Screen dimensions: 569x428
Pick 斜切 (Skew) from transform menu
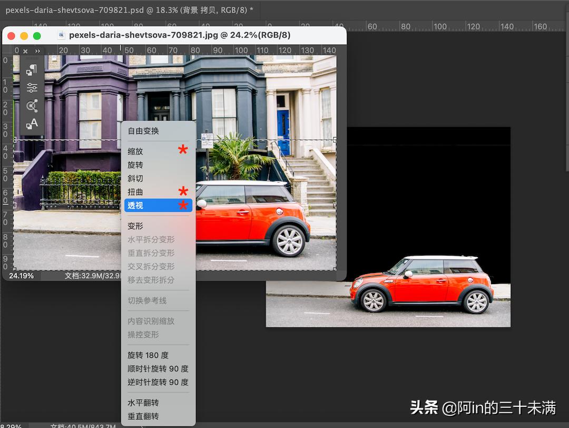pyautogui.click(x=135, y=179)
